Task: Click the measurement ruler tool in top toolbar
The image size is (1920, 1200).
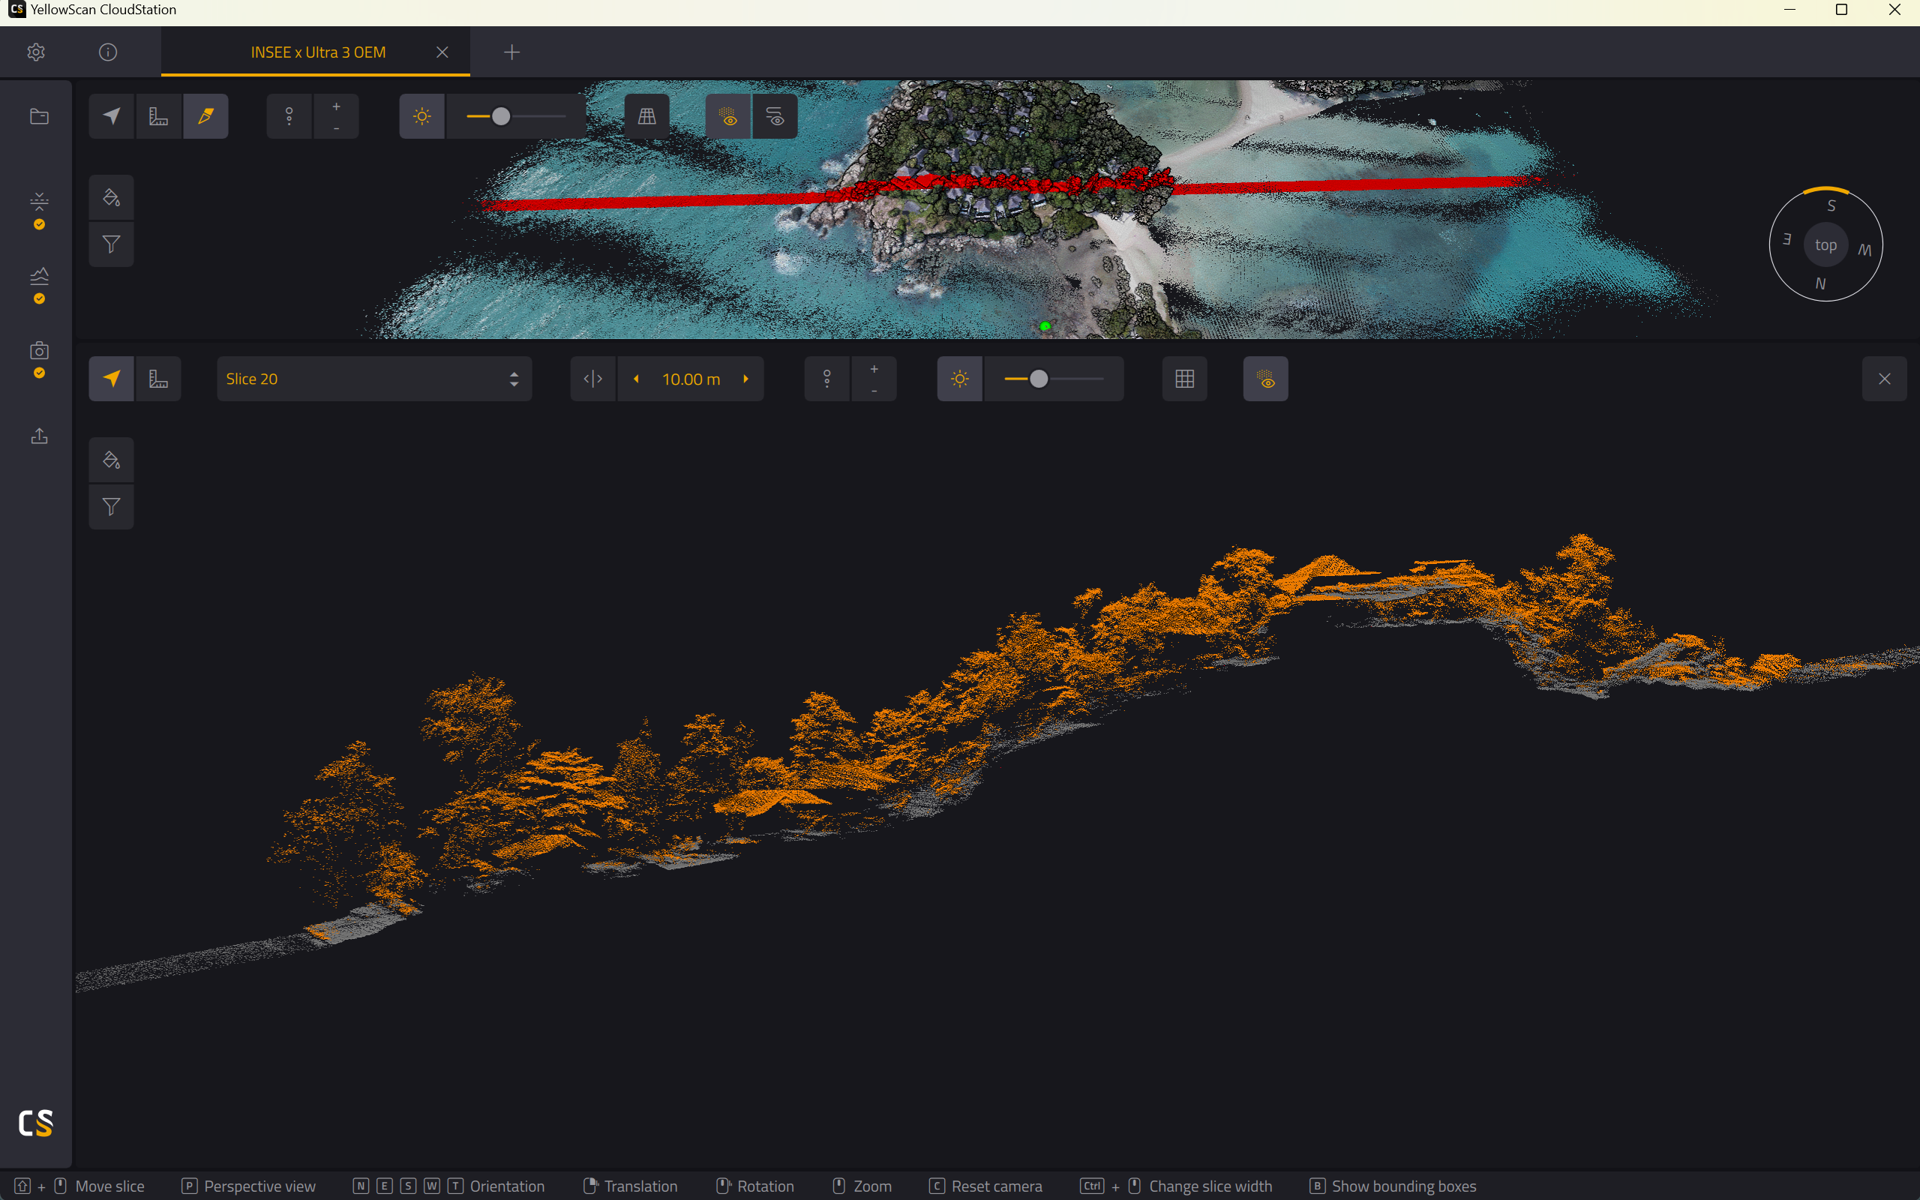Action: (159, 117)
